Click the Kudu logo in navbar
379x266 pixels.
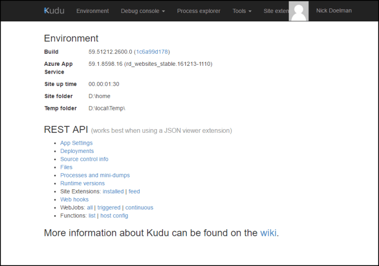(54, 11)
